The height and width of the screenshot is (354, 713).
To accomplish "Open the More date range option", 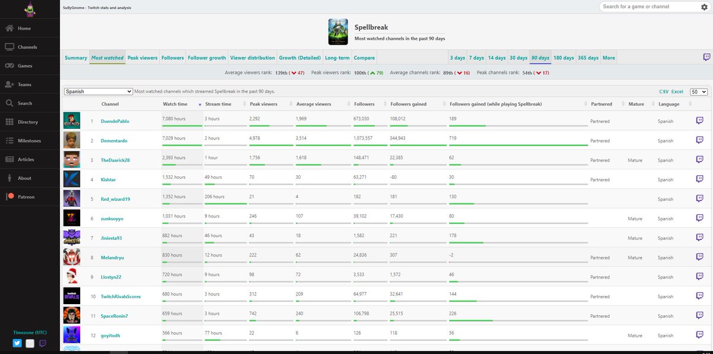I will 609,58.
